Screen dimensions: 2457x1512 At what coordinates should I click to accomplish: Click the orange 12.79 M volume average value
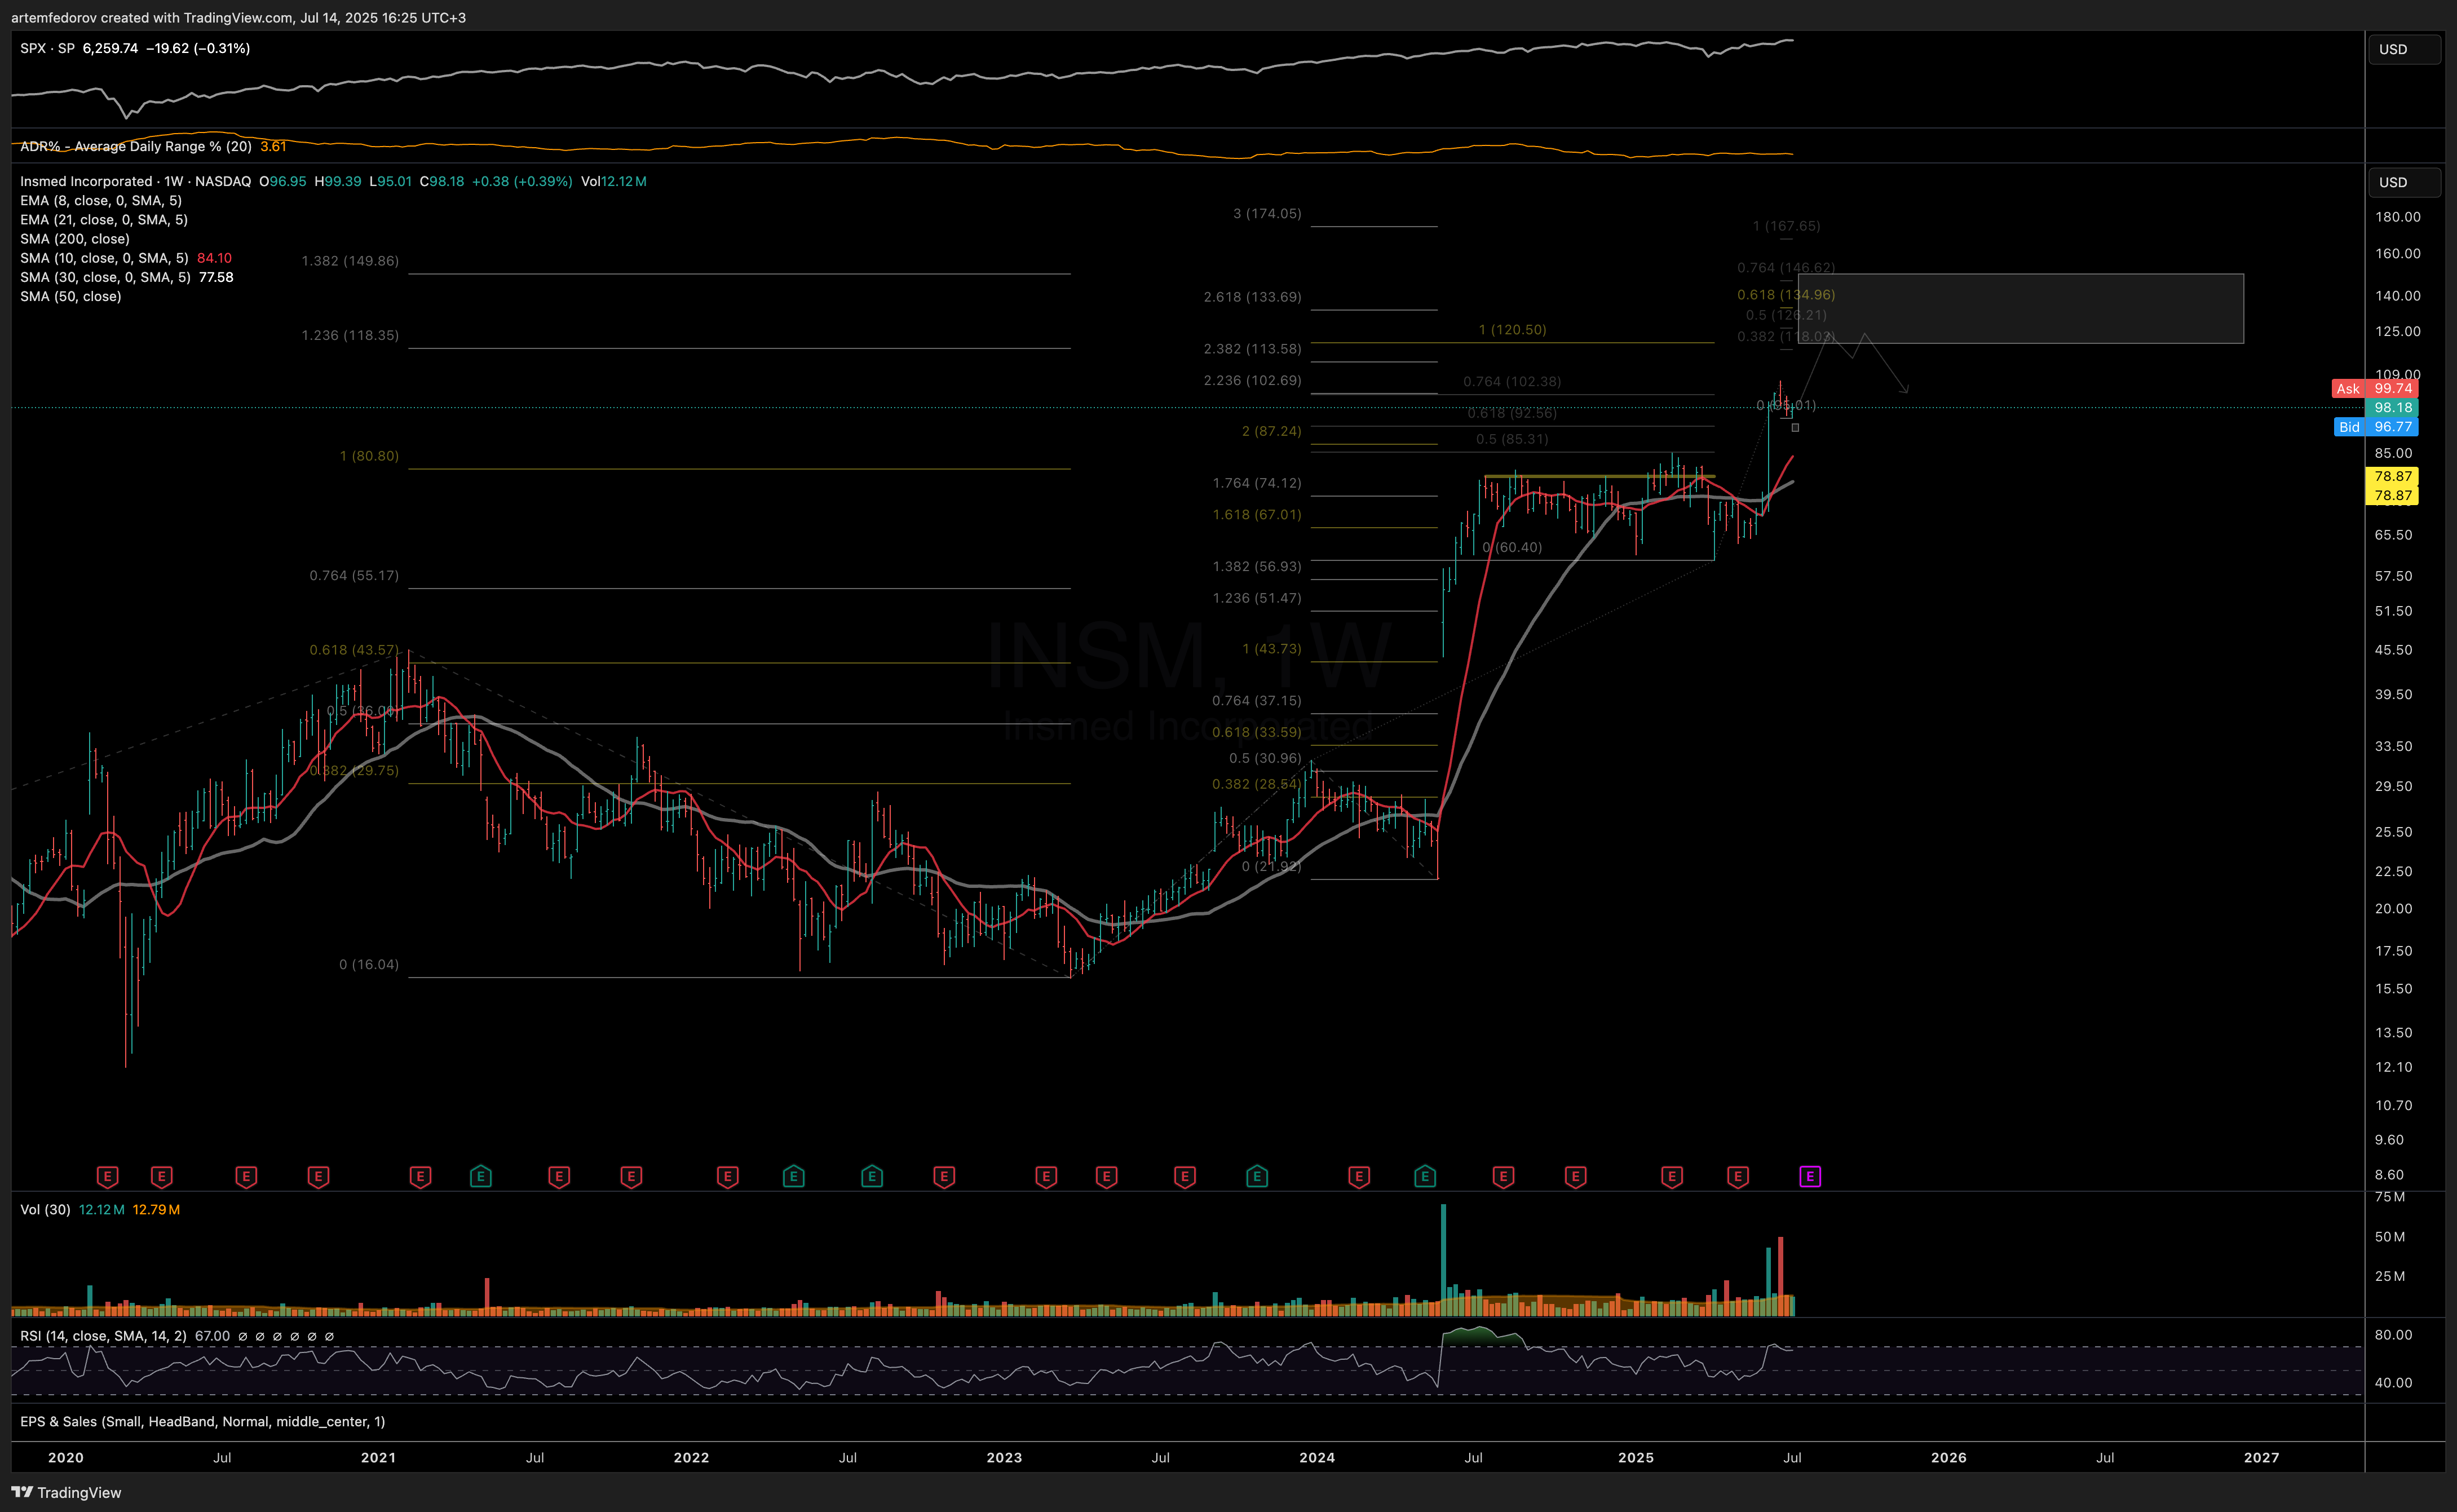(x=156, y=1209)
